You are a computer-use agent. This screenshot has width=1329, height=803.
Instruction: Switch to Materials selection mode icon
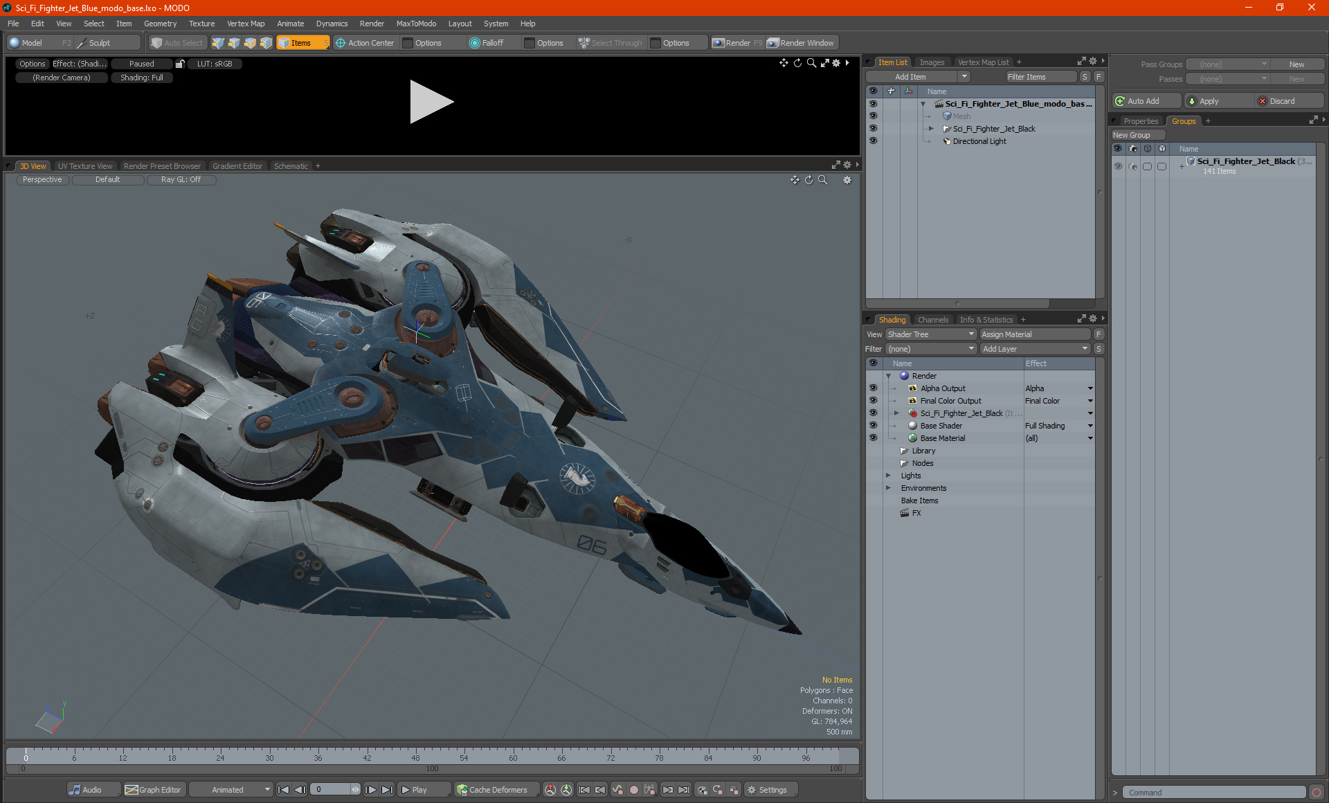coord(266,43)
